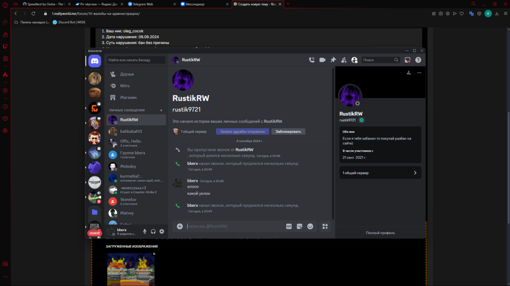Open emoji picker in message box
The height and width of the screenshot is (286, 510).
[x=310, y=226]
